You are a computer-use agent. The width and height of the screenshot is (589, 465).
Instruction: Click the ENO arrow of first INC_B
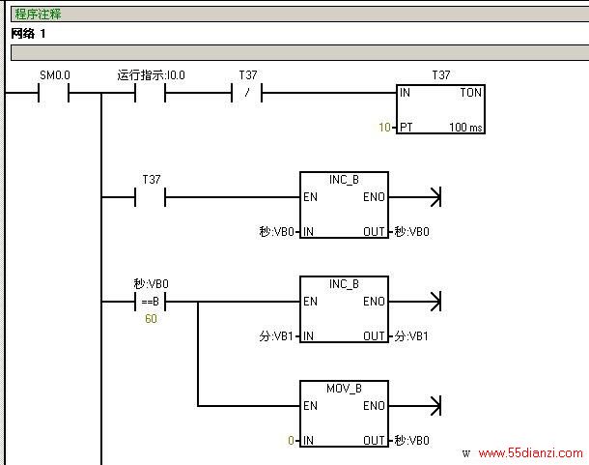click(x=435, y=197)
